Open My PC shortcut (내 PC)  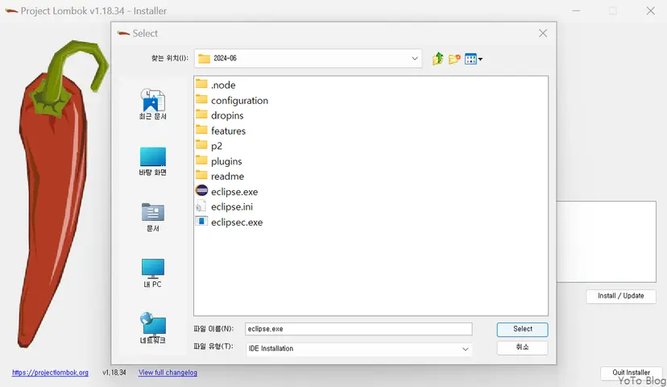(x=153, y=273)
